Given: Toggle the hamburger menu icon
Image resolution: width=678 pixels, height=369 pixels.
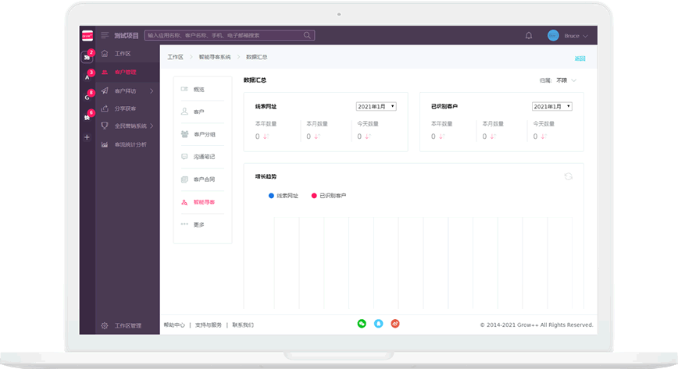Looking at the screenshot, I should 105,36.
